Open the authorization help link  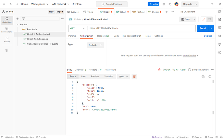(x=190, y=56)
